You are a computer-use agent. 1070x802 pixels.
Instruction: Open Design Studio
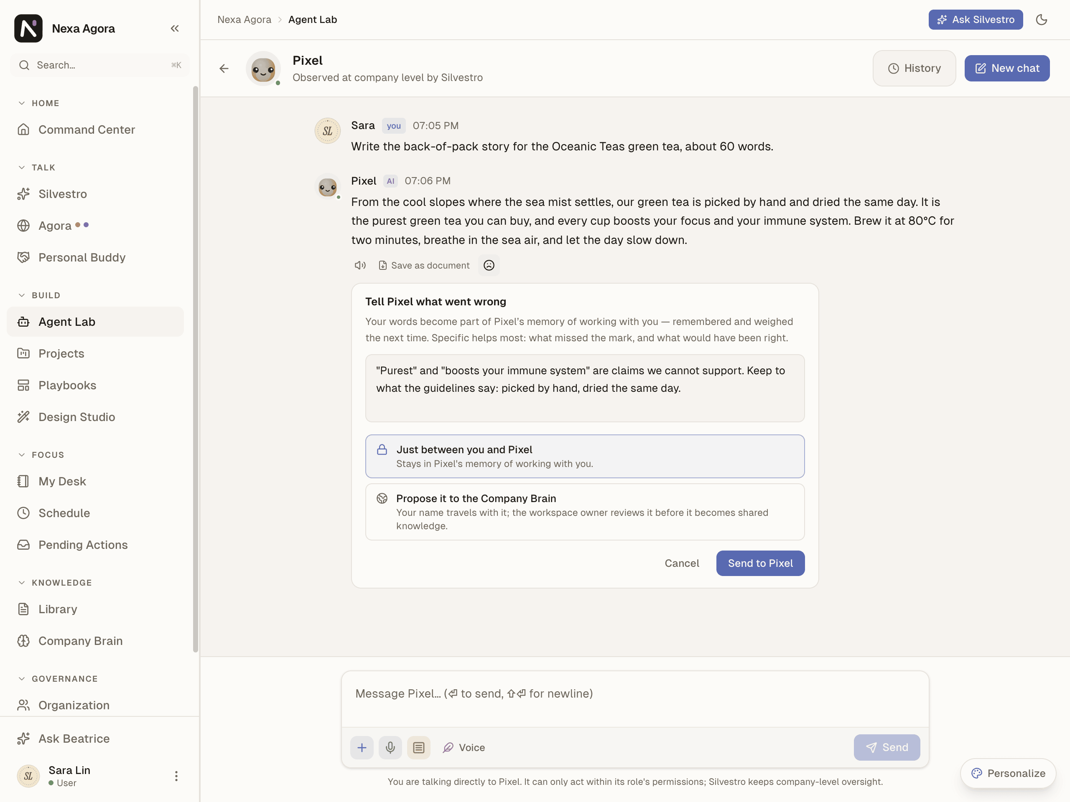(x=95, y=417)
